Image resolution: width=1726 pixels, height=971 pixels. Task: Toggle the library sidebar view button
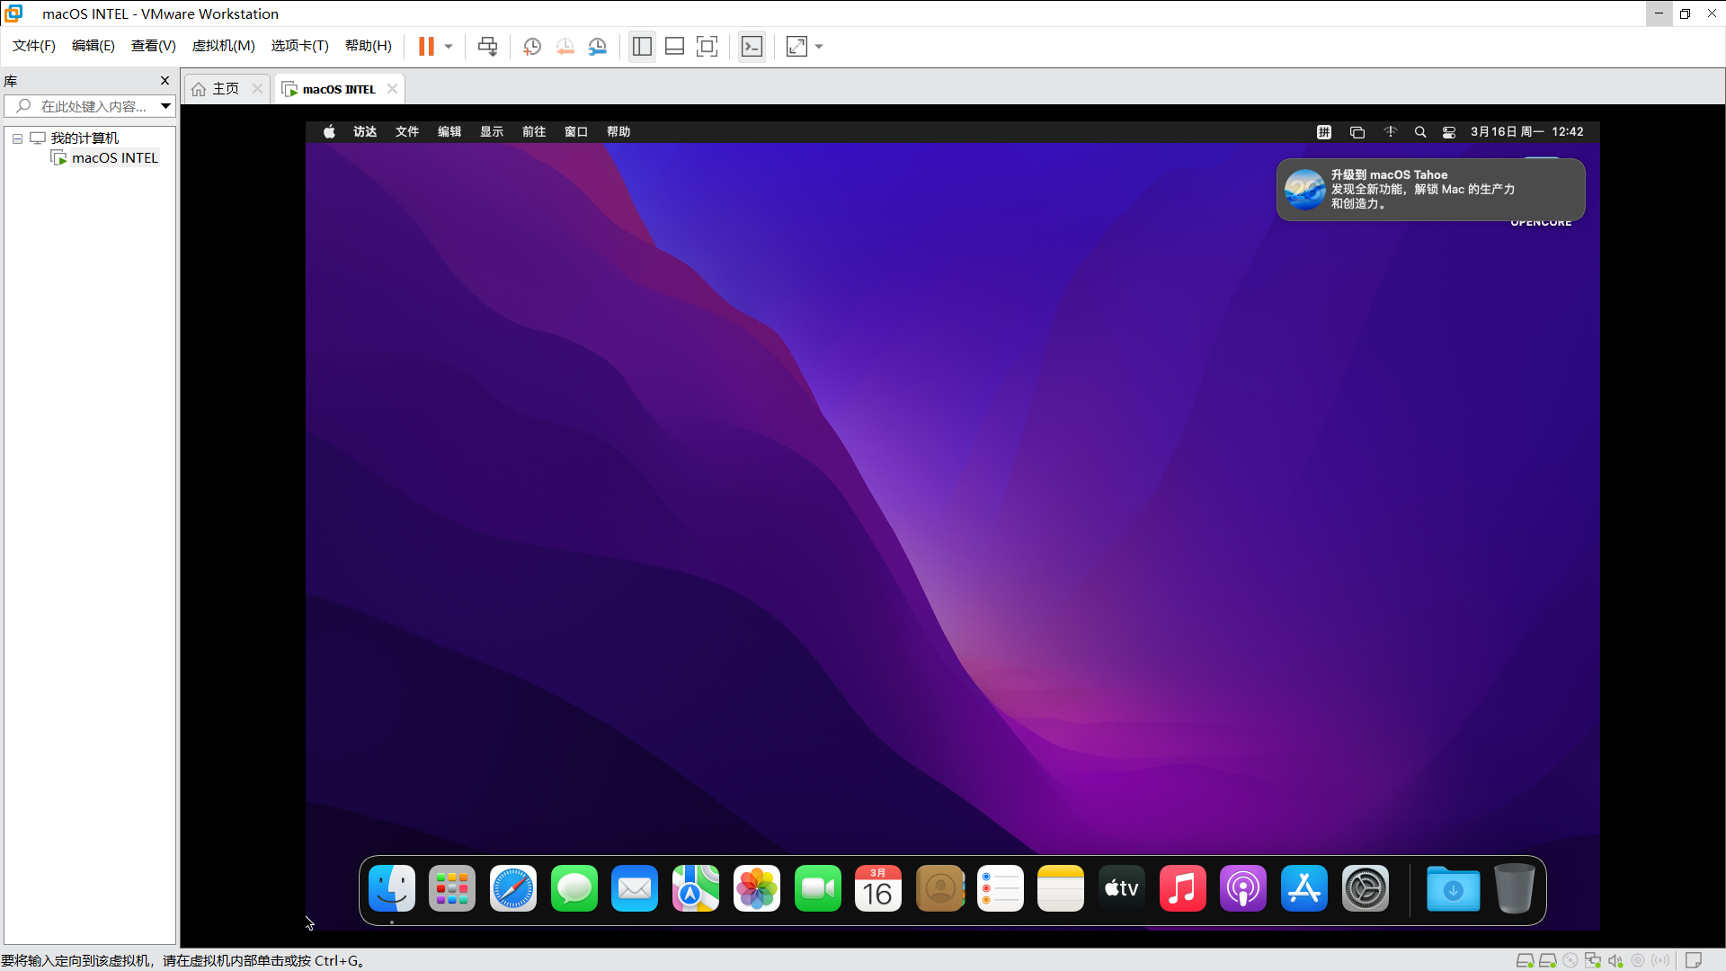(x=642, y=47)
